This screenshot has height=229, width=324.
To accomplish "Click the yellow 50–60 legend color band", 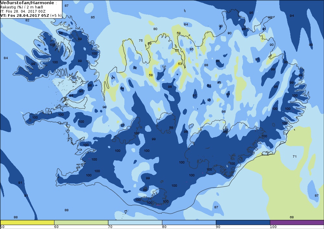I will pyautogui.click(x=27, y=223).
